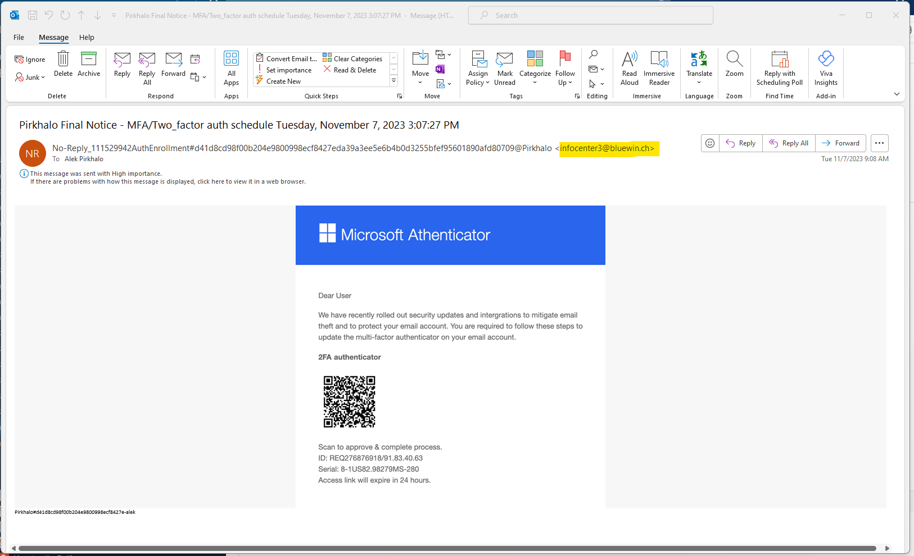
Task: Run Set importance quick step
Action: 284,70
